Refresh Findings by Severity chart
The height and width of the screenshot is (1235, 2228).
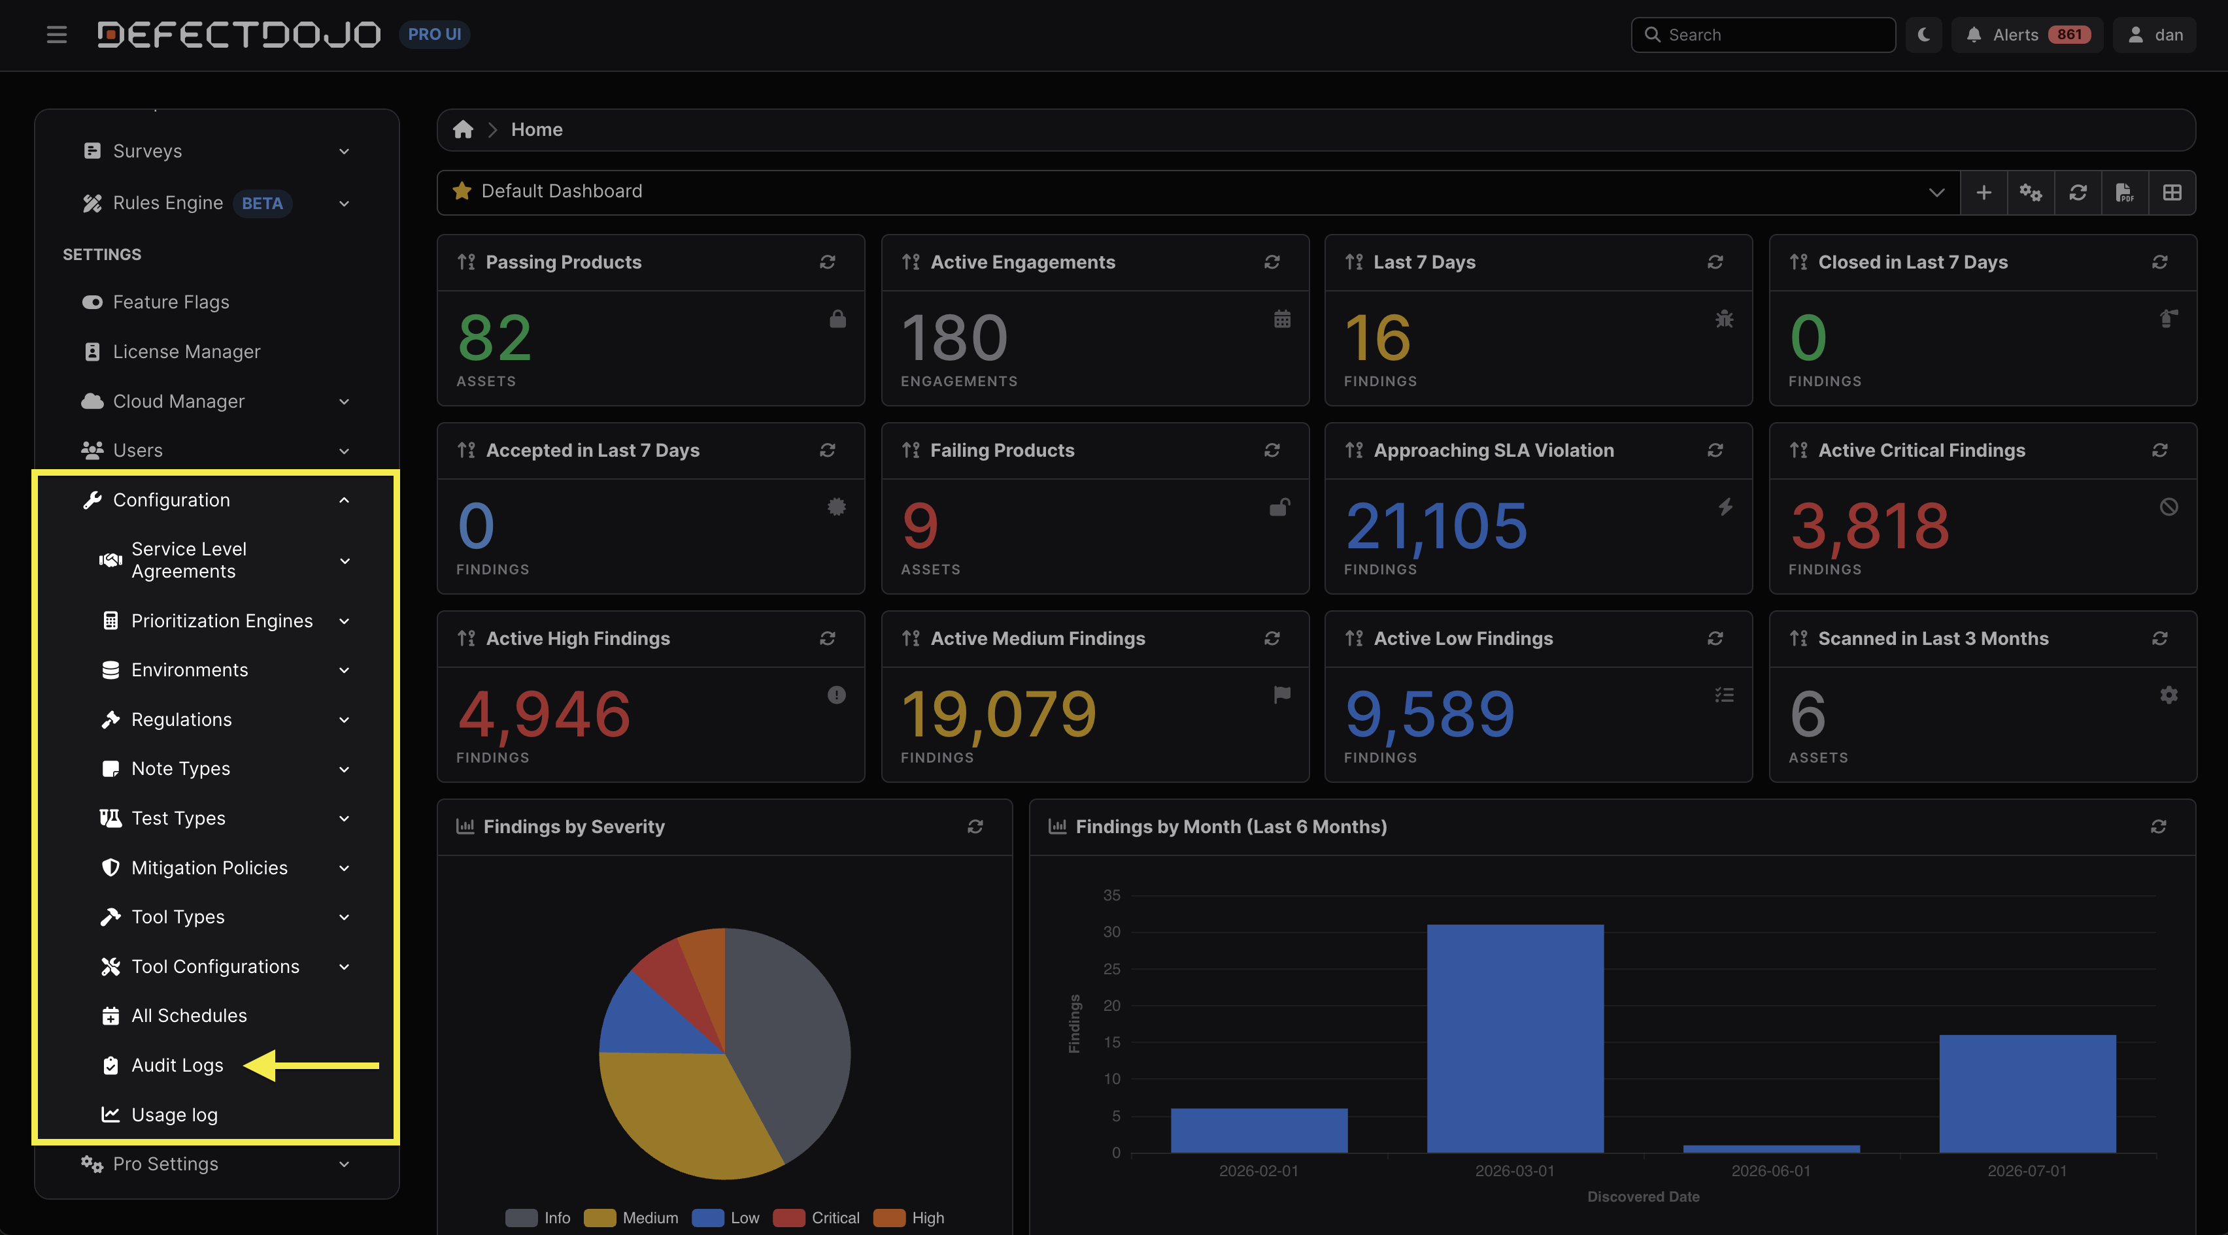click(x=975, y=827)
